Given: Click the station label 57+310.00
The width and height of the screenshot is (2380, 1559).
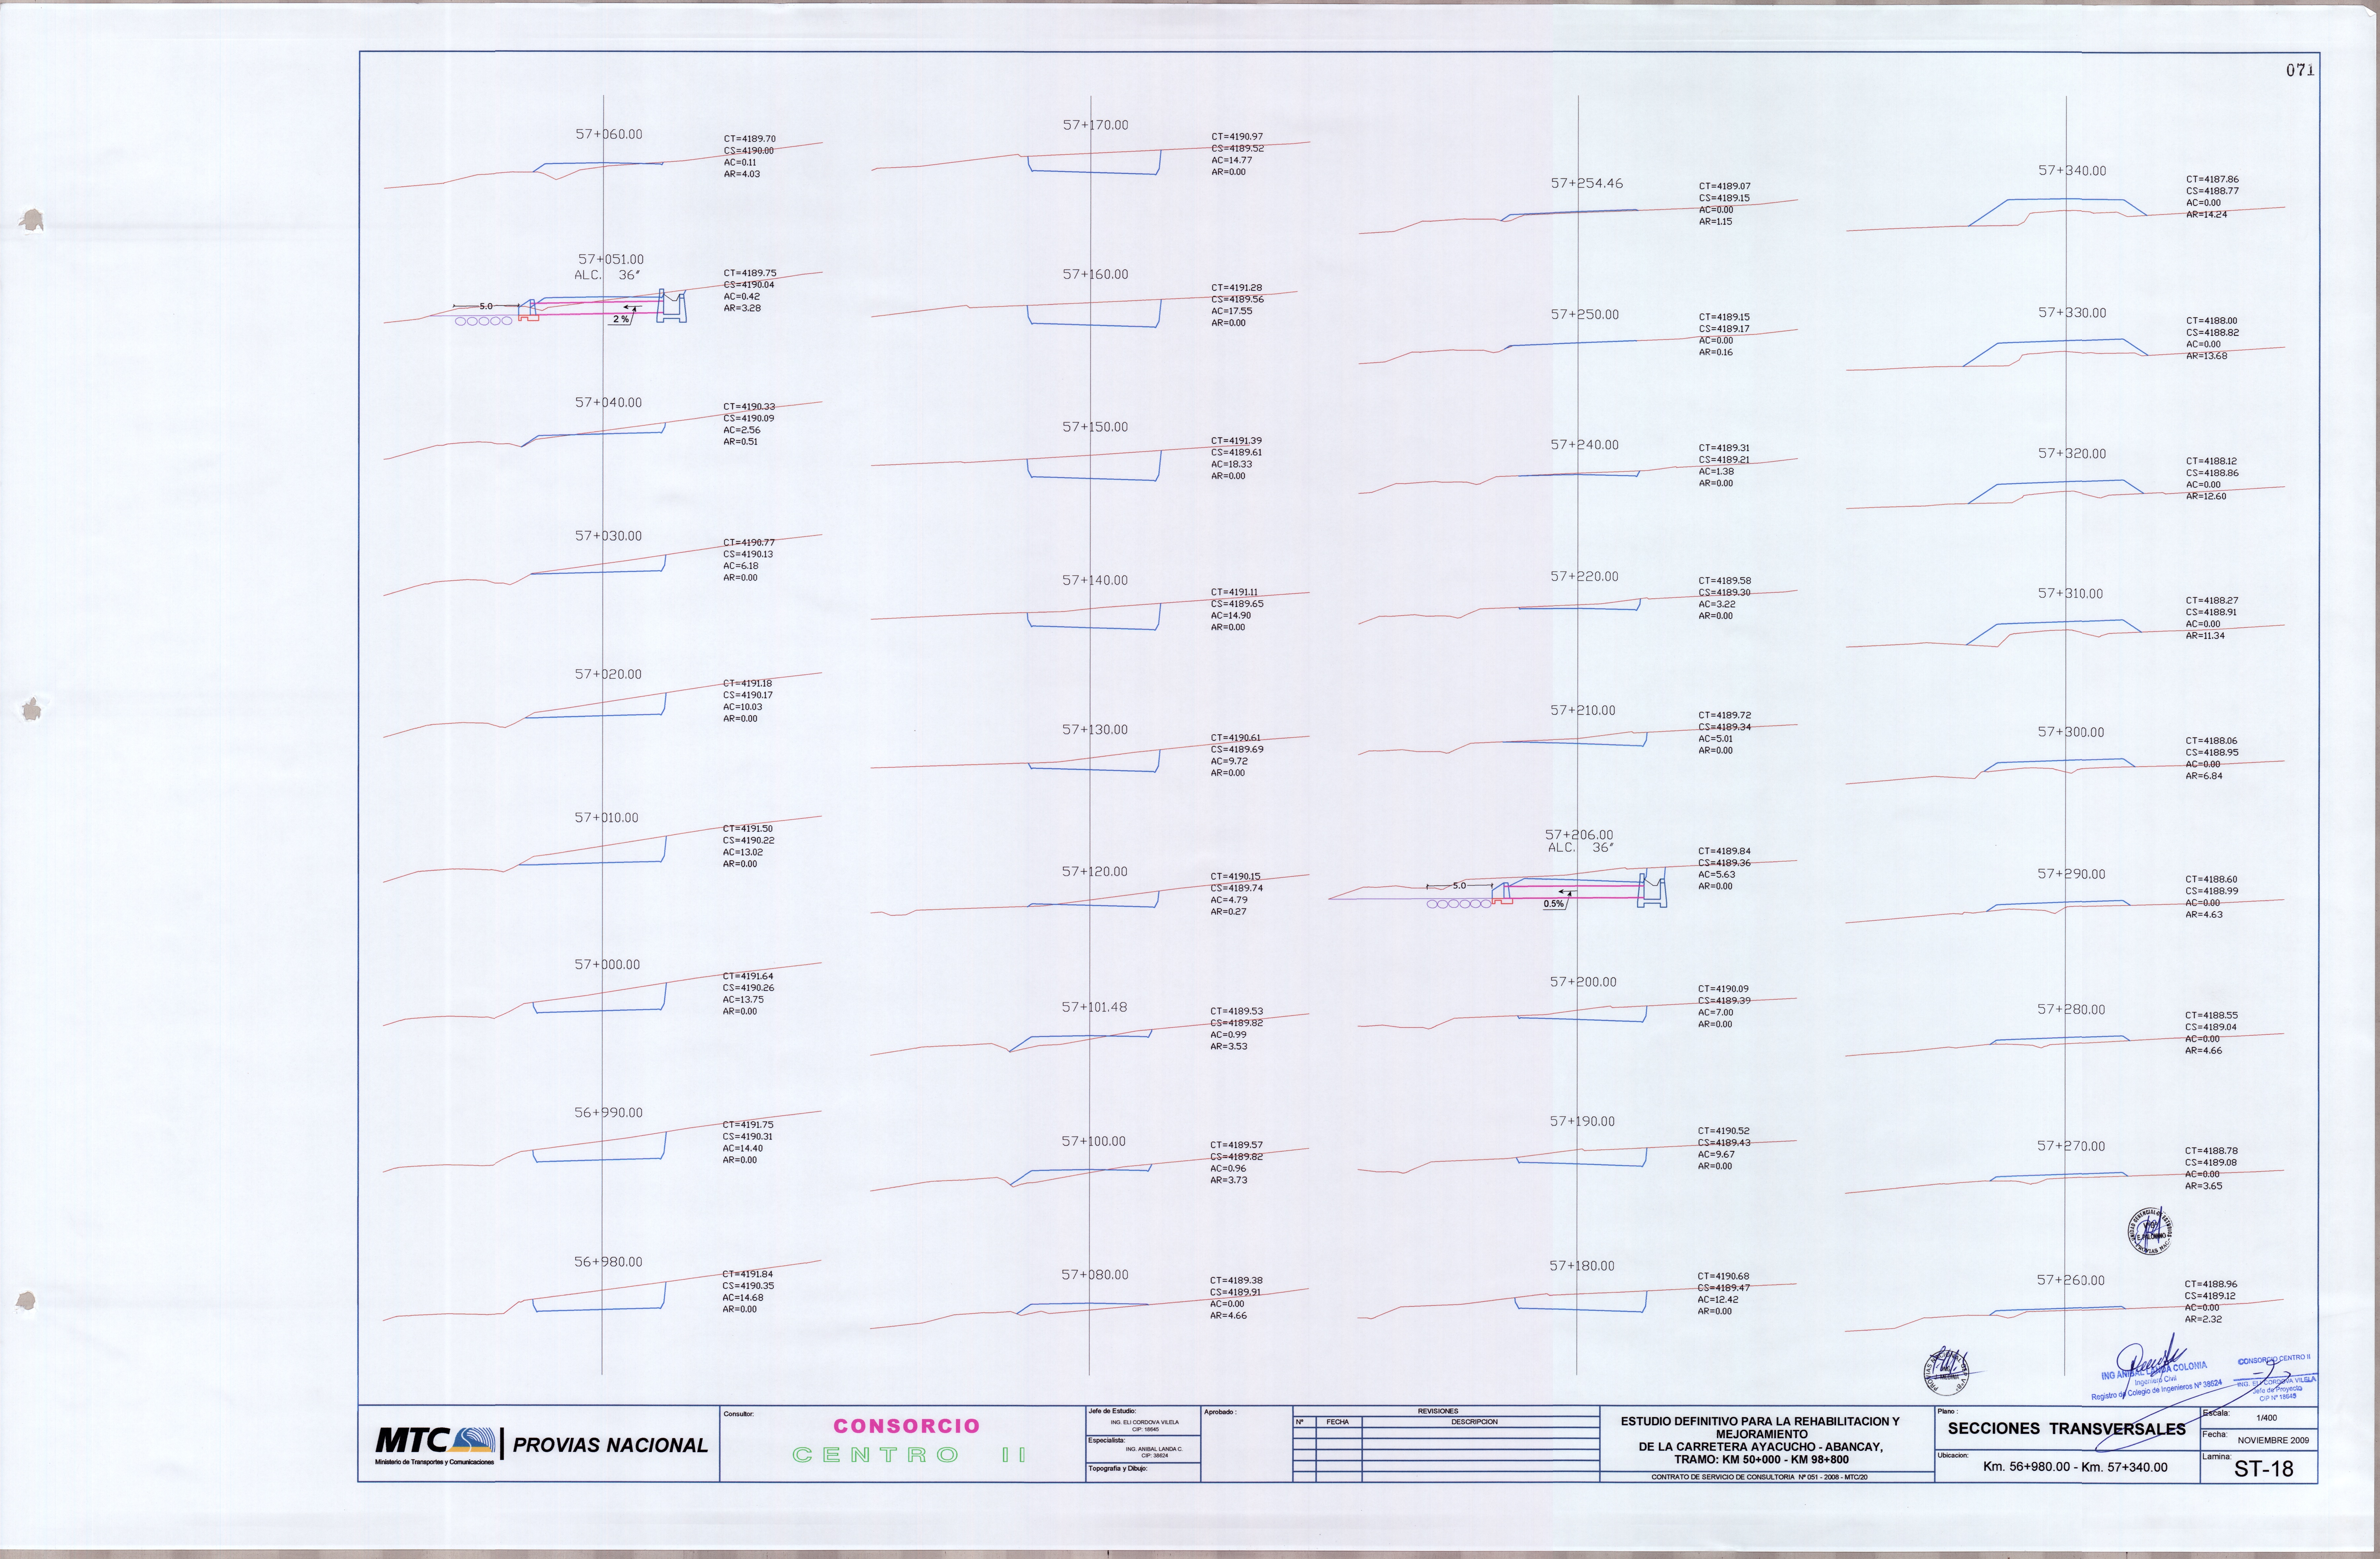Looking at the screenshot, I should pyautogui.click(x=2070, y=594).
